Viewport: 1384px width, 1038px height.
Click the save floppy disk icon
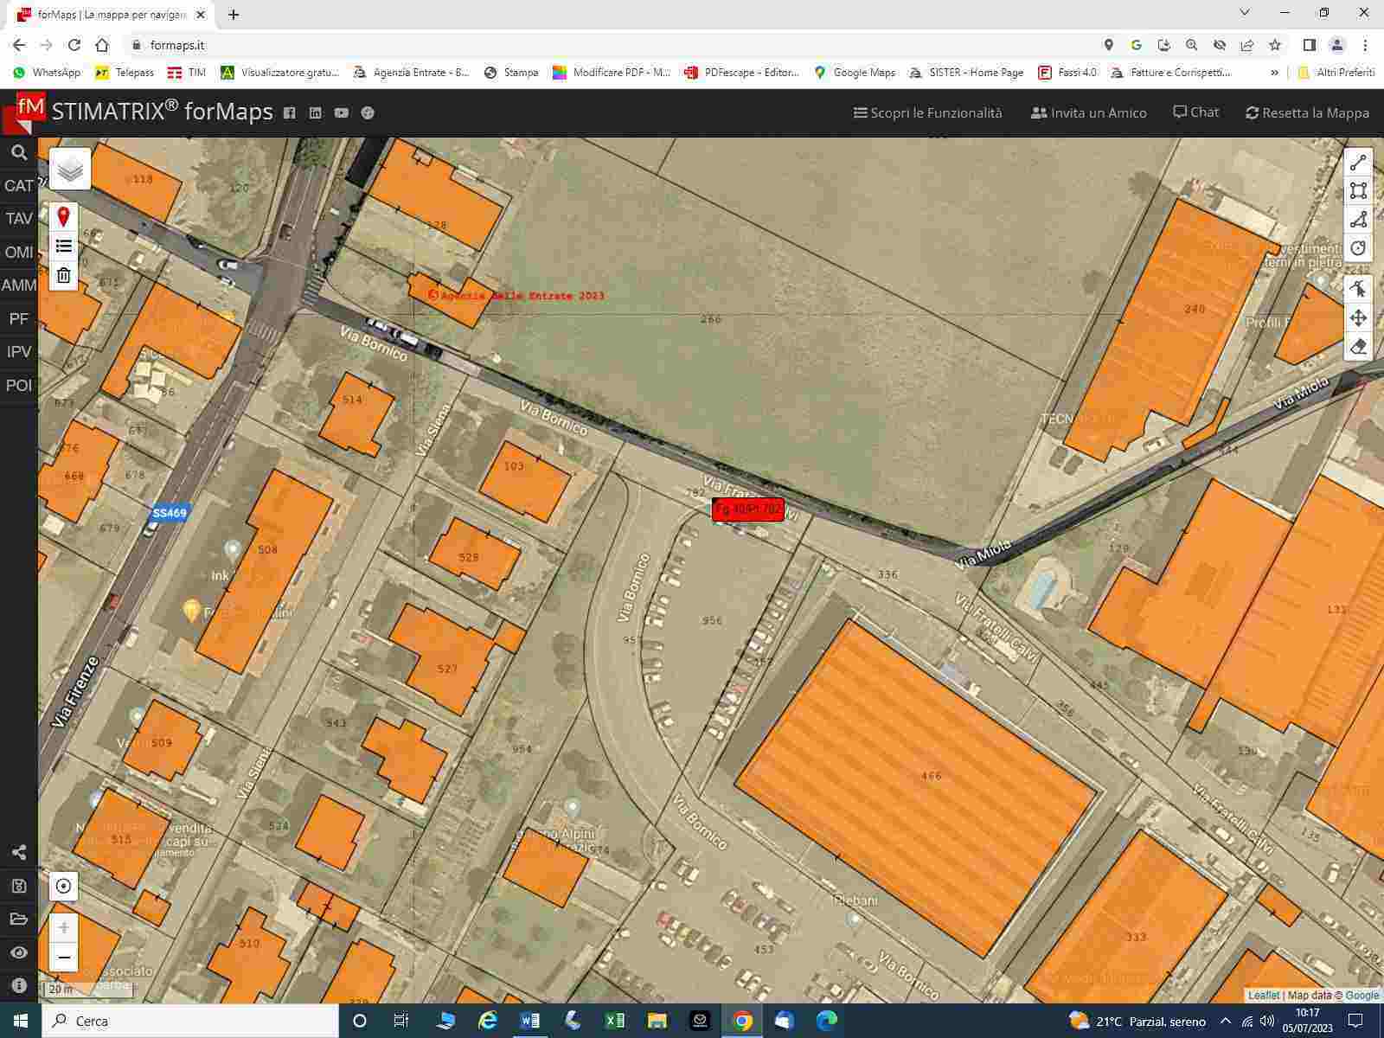(19, 886)
